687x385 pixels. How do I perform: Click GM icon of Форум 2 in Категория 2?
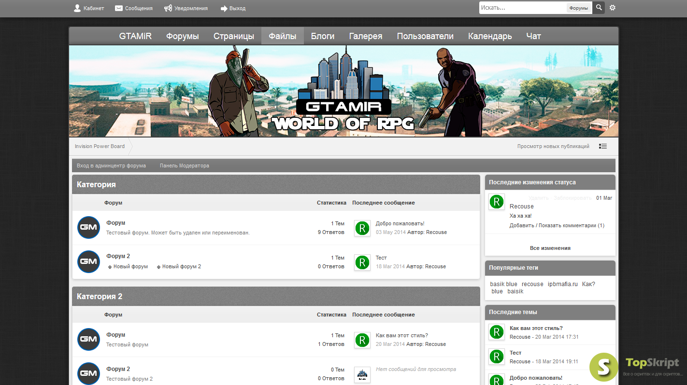click(x=88, y=373)
